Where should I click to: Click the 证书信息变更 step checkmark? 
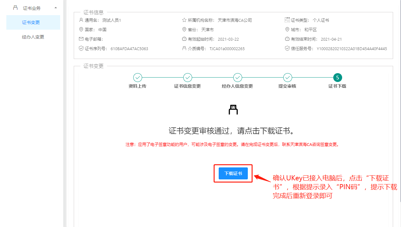[187, 78]
